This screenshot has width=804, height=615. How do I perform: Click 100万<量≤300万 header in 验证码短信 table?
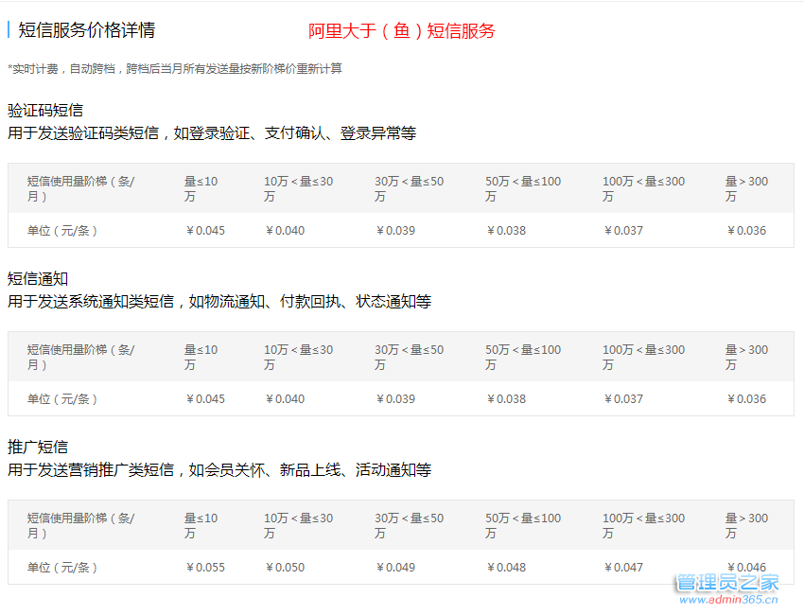coord(643,188)
